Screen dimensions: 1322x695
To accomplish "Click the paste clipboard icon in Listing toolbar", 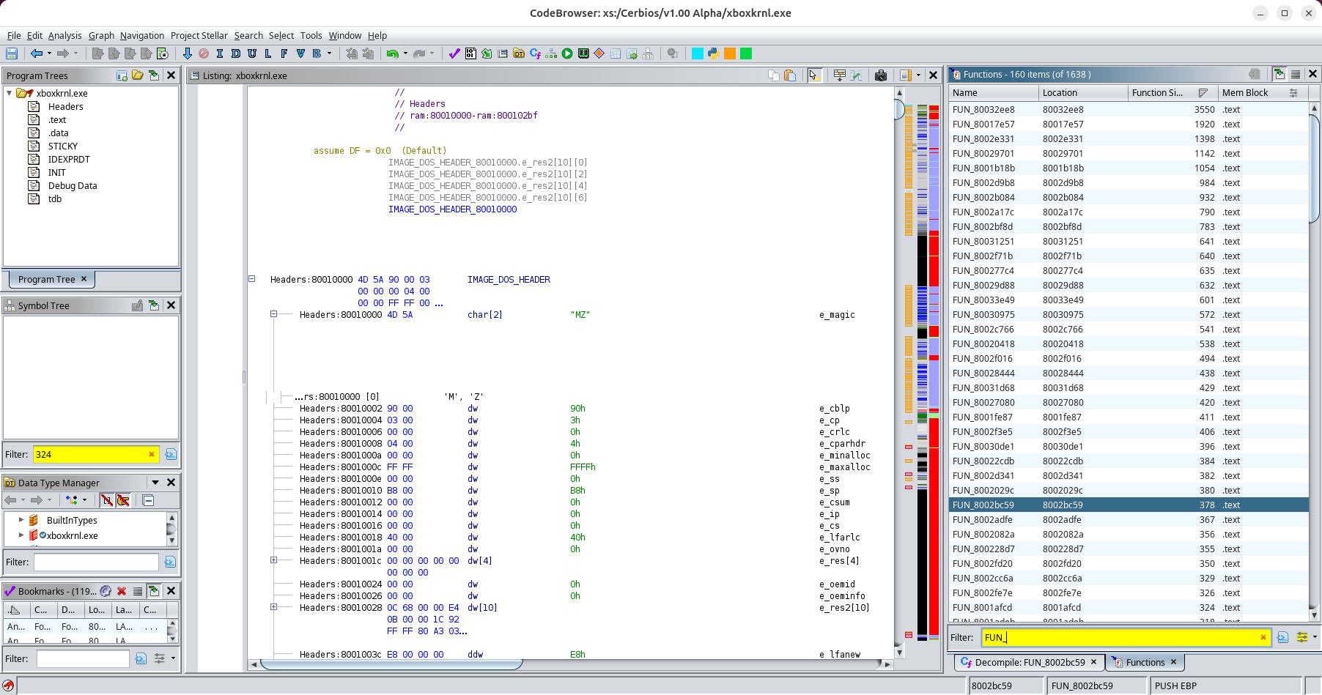I will coord(790,75).
